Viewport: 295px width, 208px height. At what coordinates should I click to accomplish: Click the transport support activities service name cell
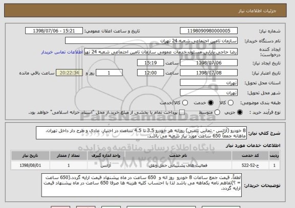coord(178,166)
